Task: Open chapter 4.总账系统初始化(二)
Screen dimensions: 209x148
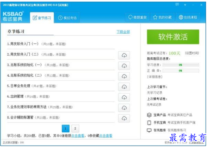Action: click(x=38, y=75)
